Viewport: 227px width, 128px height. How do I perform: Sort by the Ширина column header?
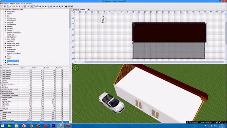pos(26,68)
